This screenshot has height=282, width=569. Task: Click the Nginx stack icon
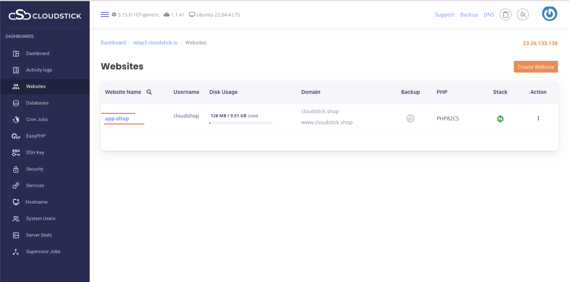pyautogui.click(x=500, y=119)
